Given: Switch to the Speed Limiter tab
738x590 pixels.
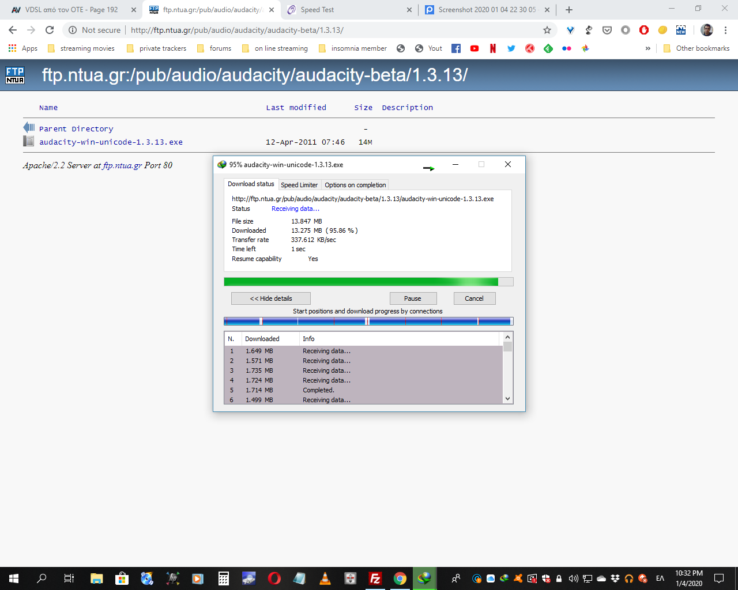Looking at the screenshot, I should pyautogui.click(x=299, y=185).
